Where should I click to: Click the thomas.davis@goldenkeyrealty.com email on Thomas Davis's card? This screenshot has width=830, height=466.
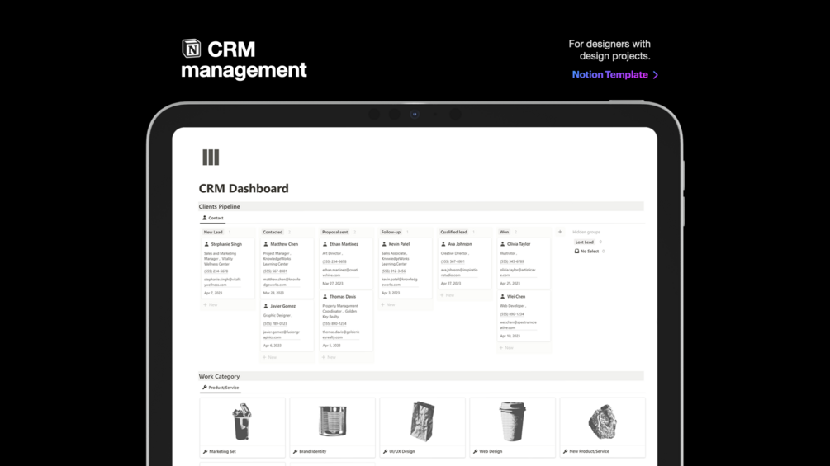(x=341, y=334)
